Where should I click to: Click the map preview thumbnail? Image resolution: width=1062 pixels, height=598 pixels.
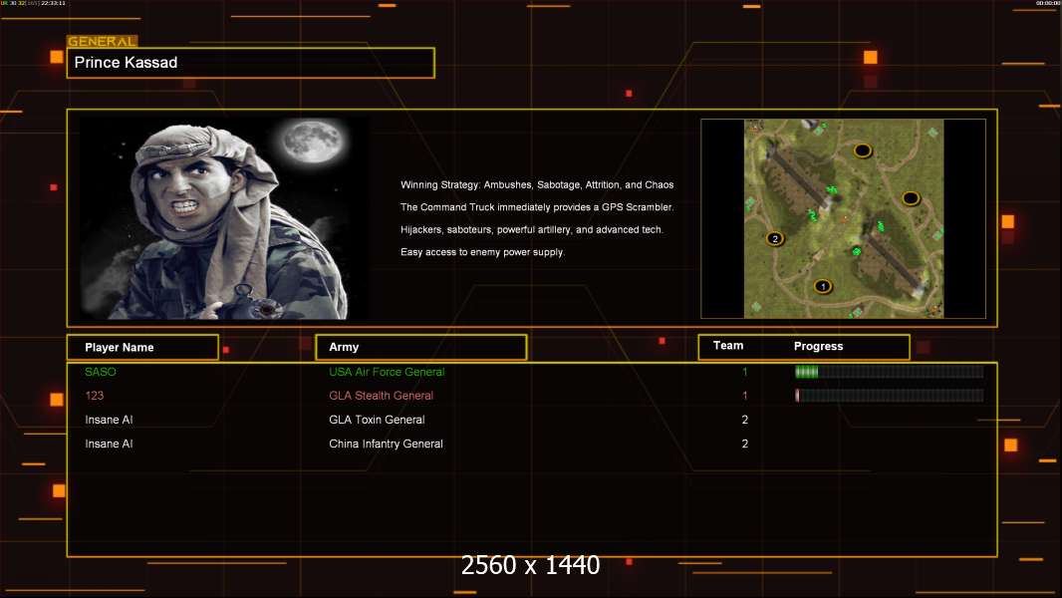843,218
